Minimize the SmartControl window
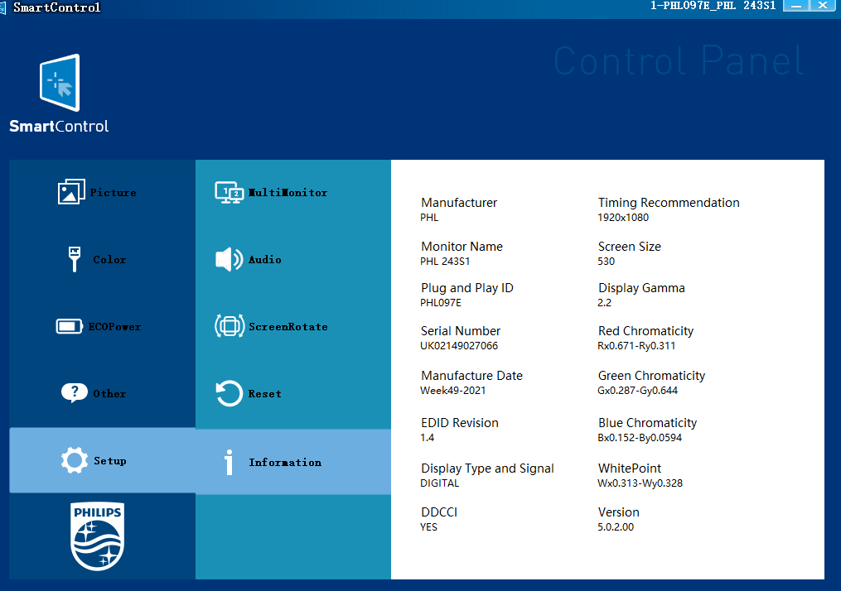Screen dimensions: 841x591 pyautogui.click(x=796, y=6)
